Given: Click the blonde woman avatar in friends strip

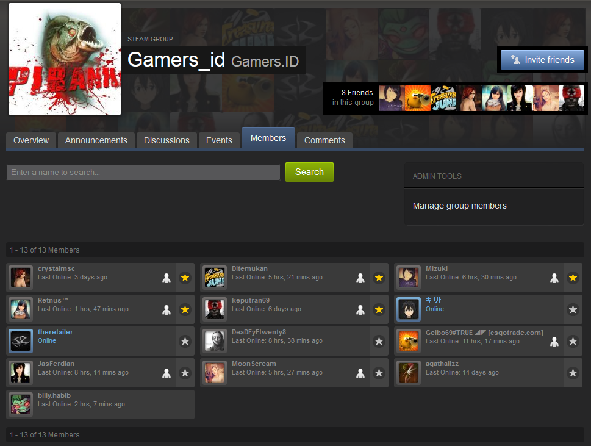Looking at the screenshot, I should click(x=545, y=98).
